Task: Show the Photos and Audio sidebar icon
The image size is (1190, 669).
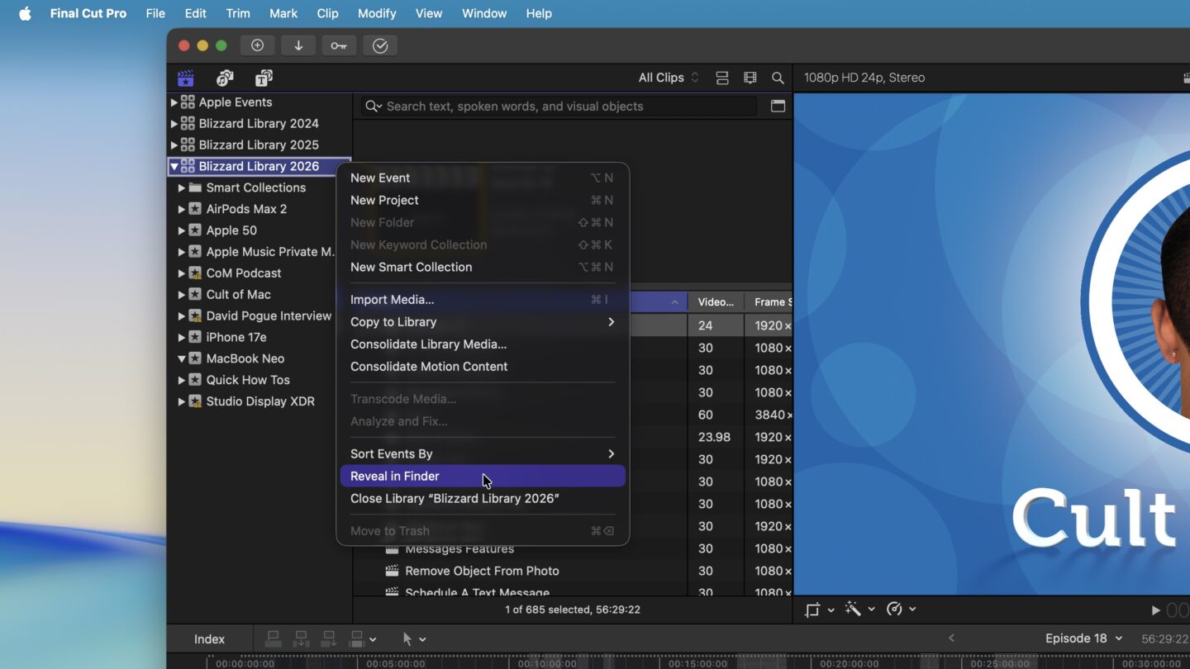Action: pos(225,78)
